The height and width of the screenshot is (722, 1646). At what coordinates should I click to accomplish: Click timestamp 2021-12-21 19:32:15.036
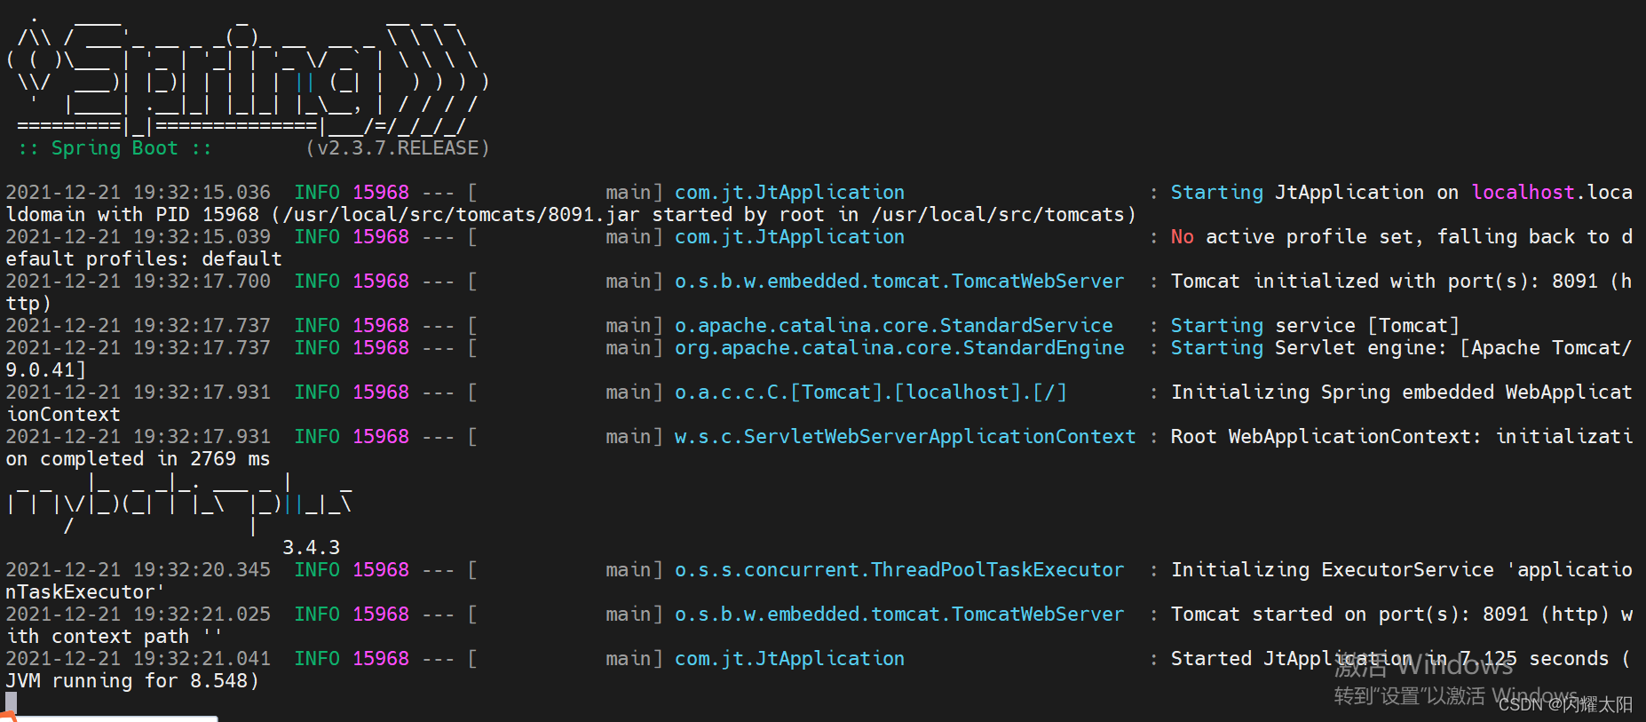(x=138, y=193)
